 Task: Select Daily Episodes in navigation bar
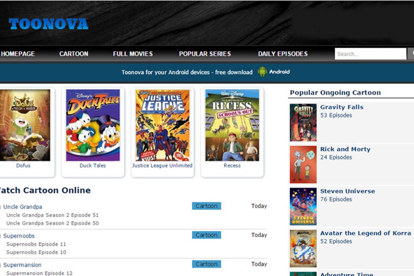[x=283, y=54]
